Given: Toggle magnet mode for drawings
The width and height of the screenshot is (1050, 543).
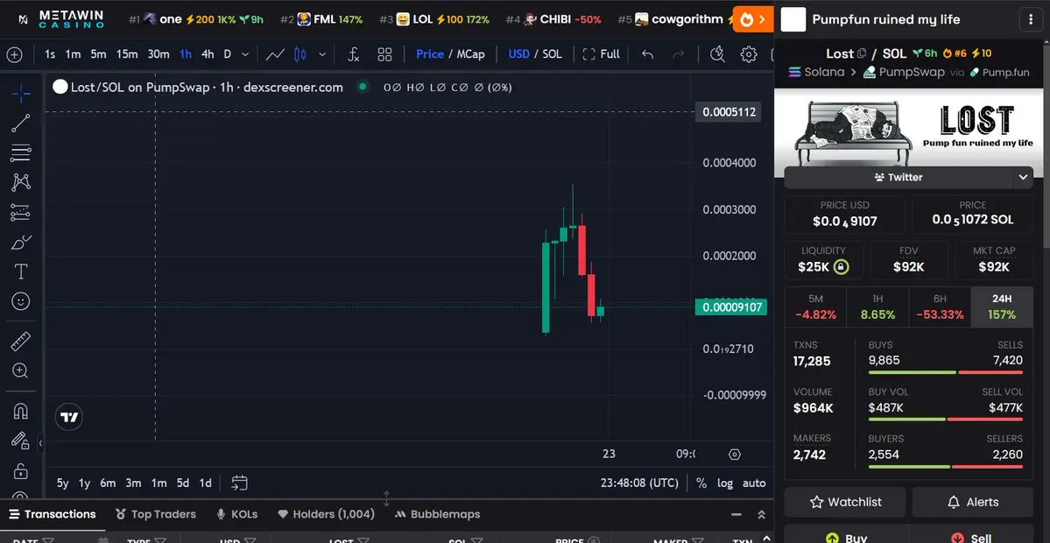Looking at the screenshot, I should tap(21, 411).
